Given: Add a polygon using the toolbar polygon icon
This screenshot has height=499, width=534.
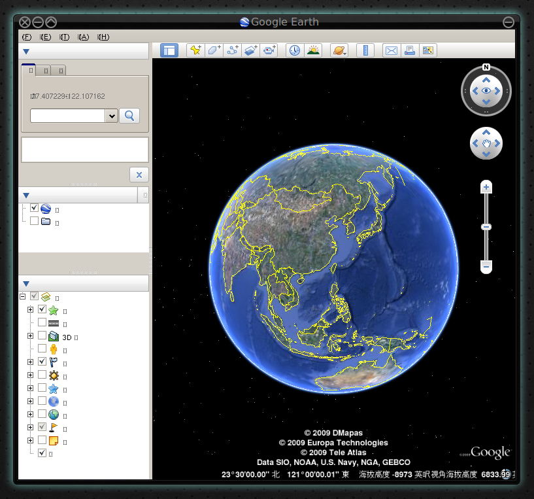Looking at the screenshot, I should (x=214, y=50).
